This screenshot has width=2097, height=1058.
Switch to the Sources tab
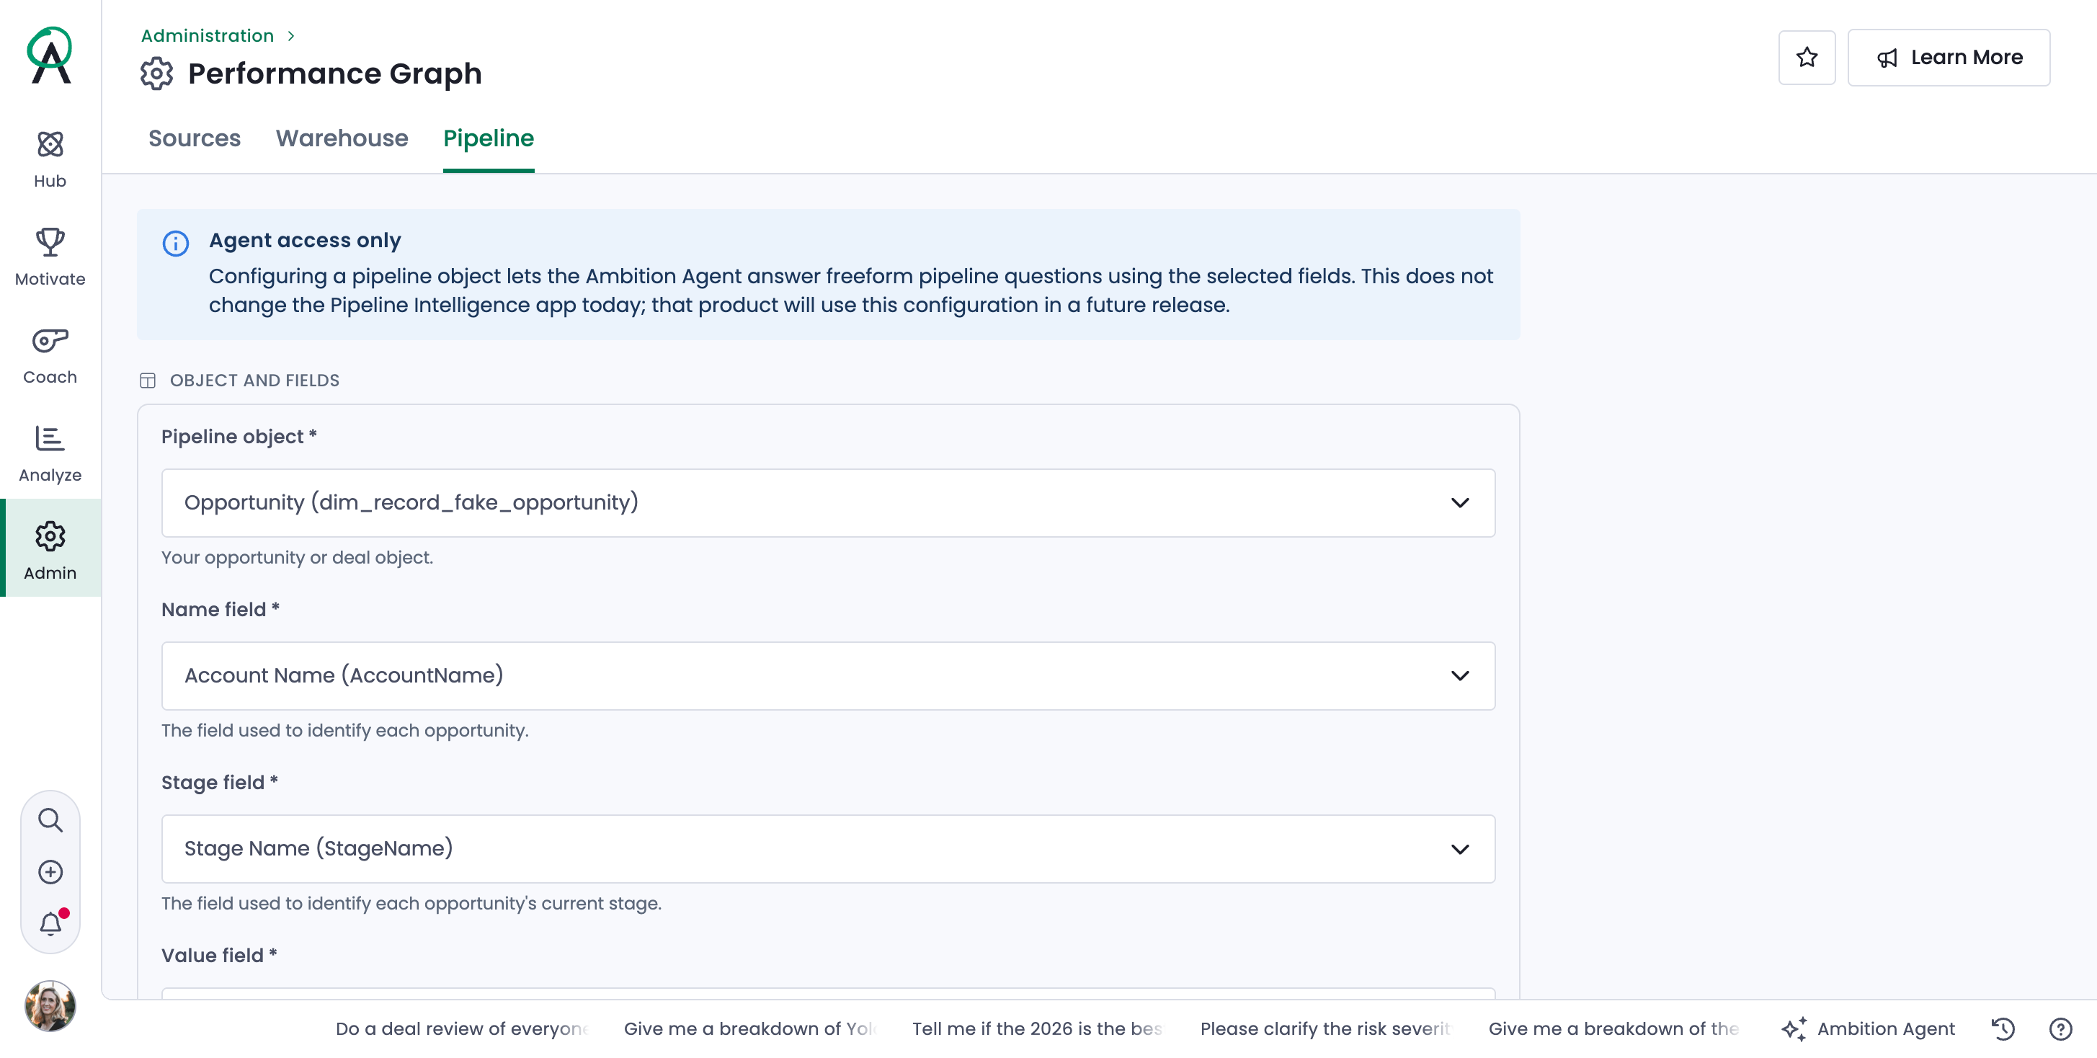195,138
